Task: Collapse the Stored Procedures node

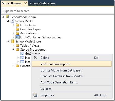Action: (x=13, y=49)
